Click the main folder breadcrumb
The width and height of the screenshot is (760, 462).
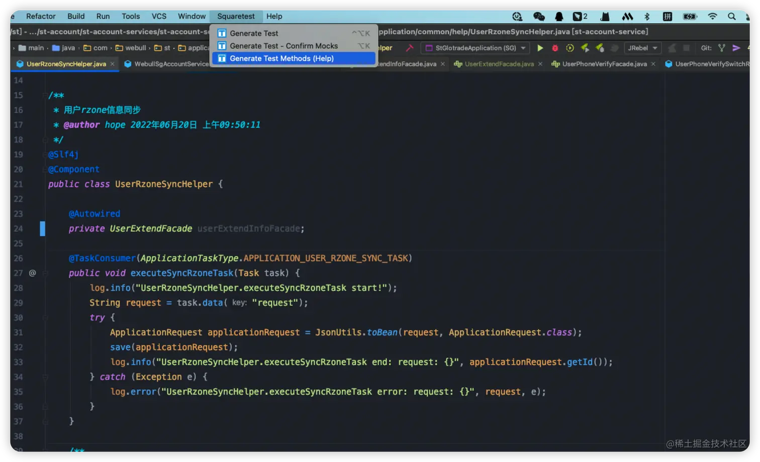click(x=31, y=48)
